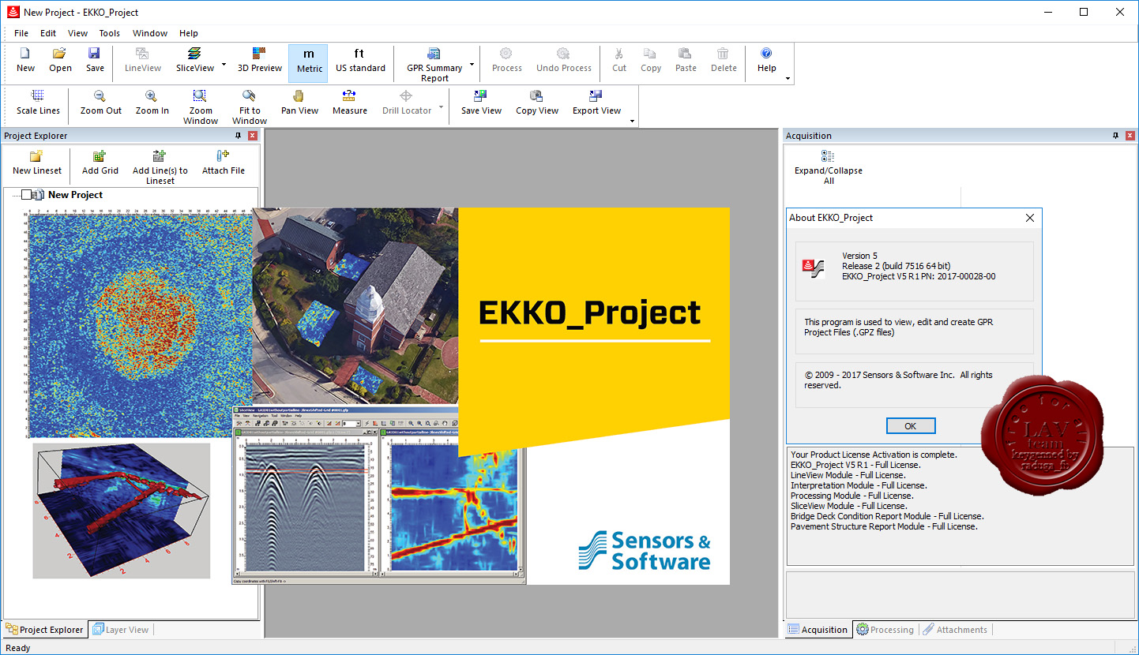Select the Scale Lines tool

tap(38, 102)
